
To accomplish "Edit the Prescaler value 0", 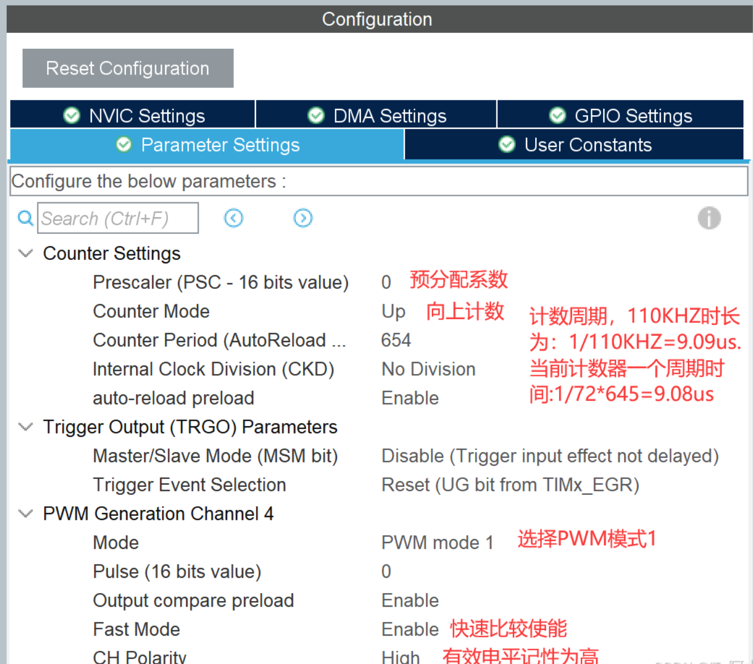I will click(386, 282).
